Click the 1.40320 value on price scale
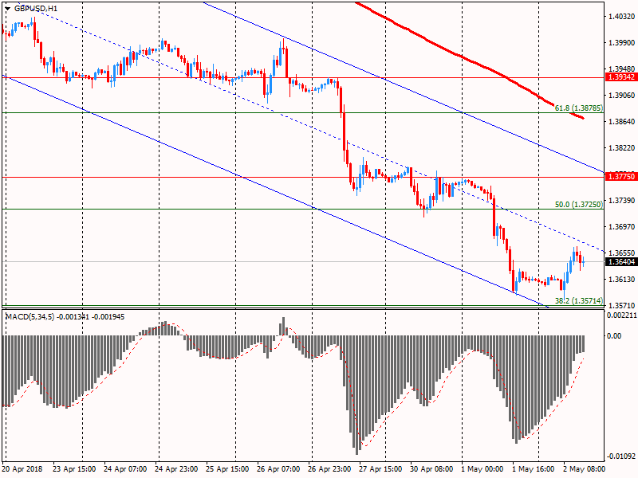The width and height of the screenshot is (638, 478). coord(620,16)
